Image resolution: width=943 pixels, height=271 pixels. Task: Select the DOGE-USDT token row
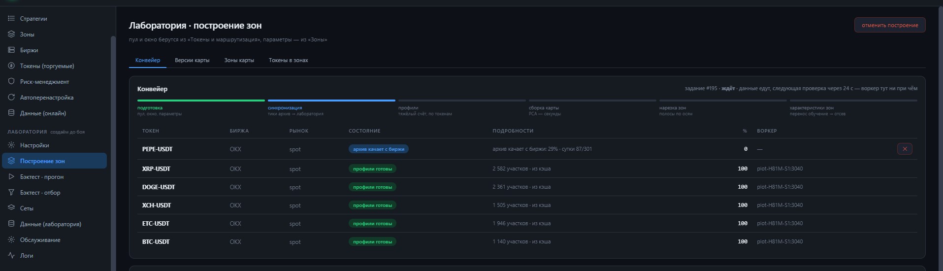pyautogui.click(x=527, y=187)
